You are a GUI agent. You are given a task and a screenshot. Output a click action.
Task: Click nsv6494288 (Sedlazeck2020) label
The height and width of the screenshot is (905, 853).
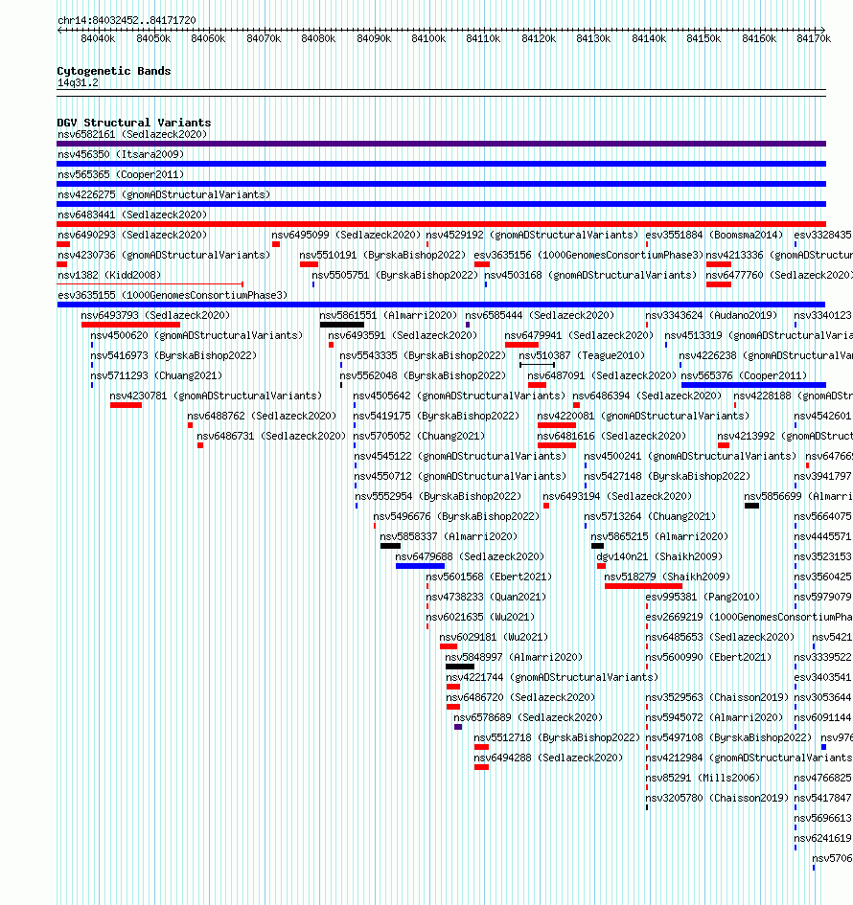pyautogui.click(x=548, y=758)
